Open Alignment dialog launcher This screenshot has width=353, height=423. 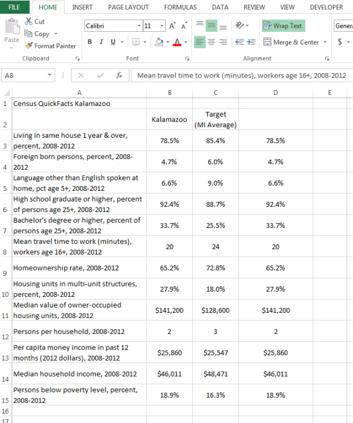click(327, 58)
